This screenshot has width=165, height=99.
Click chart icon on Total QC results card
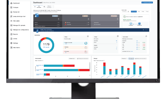click(x=88, y=36)
